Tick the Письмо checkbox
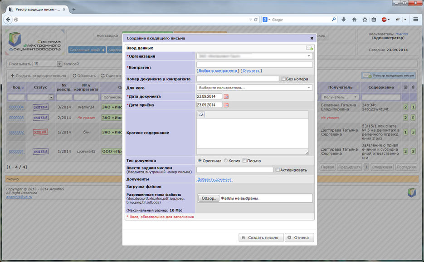This screenshot has width=424, height=262. tap(244, 160)
